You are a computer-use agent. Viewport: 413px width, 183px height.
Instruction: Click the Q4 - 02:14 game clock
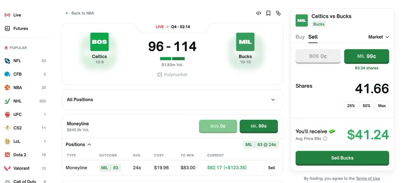(181, 27)
